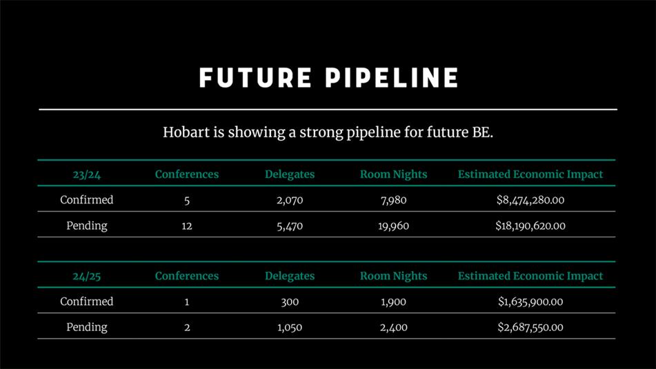This screenshot has height=369, width=656.
Task: Click Estimated Economic Impact header in the 23/24 table
Action: coord(530,174)
